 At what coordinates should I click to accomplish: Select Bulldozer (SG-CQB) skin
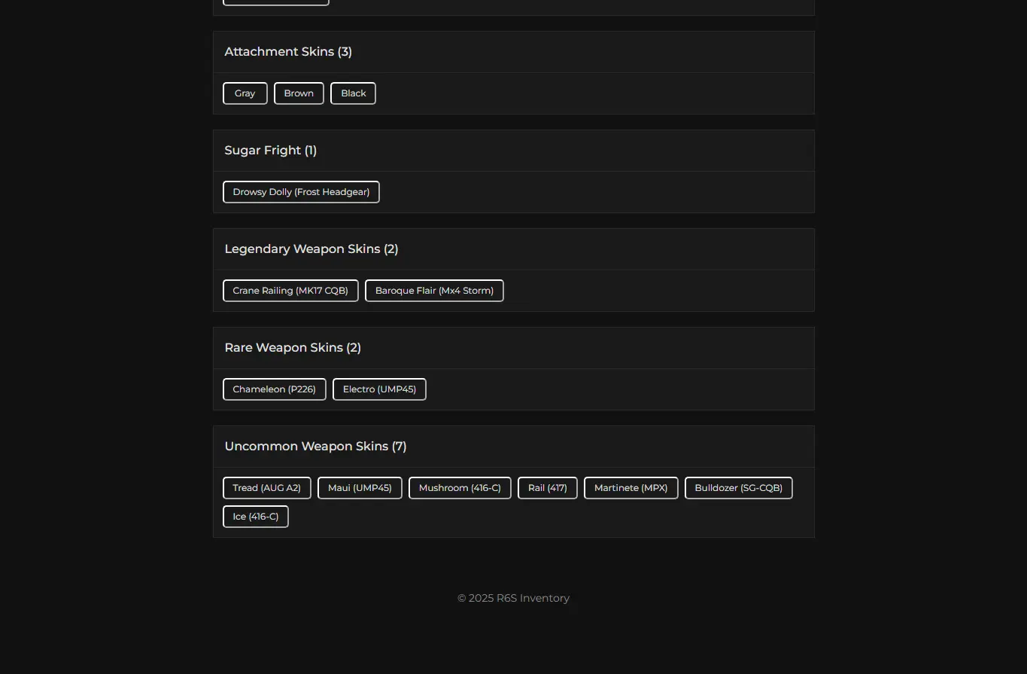pos(738,488)
